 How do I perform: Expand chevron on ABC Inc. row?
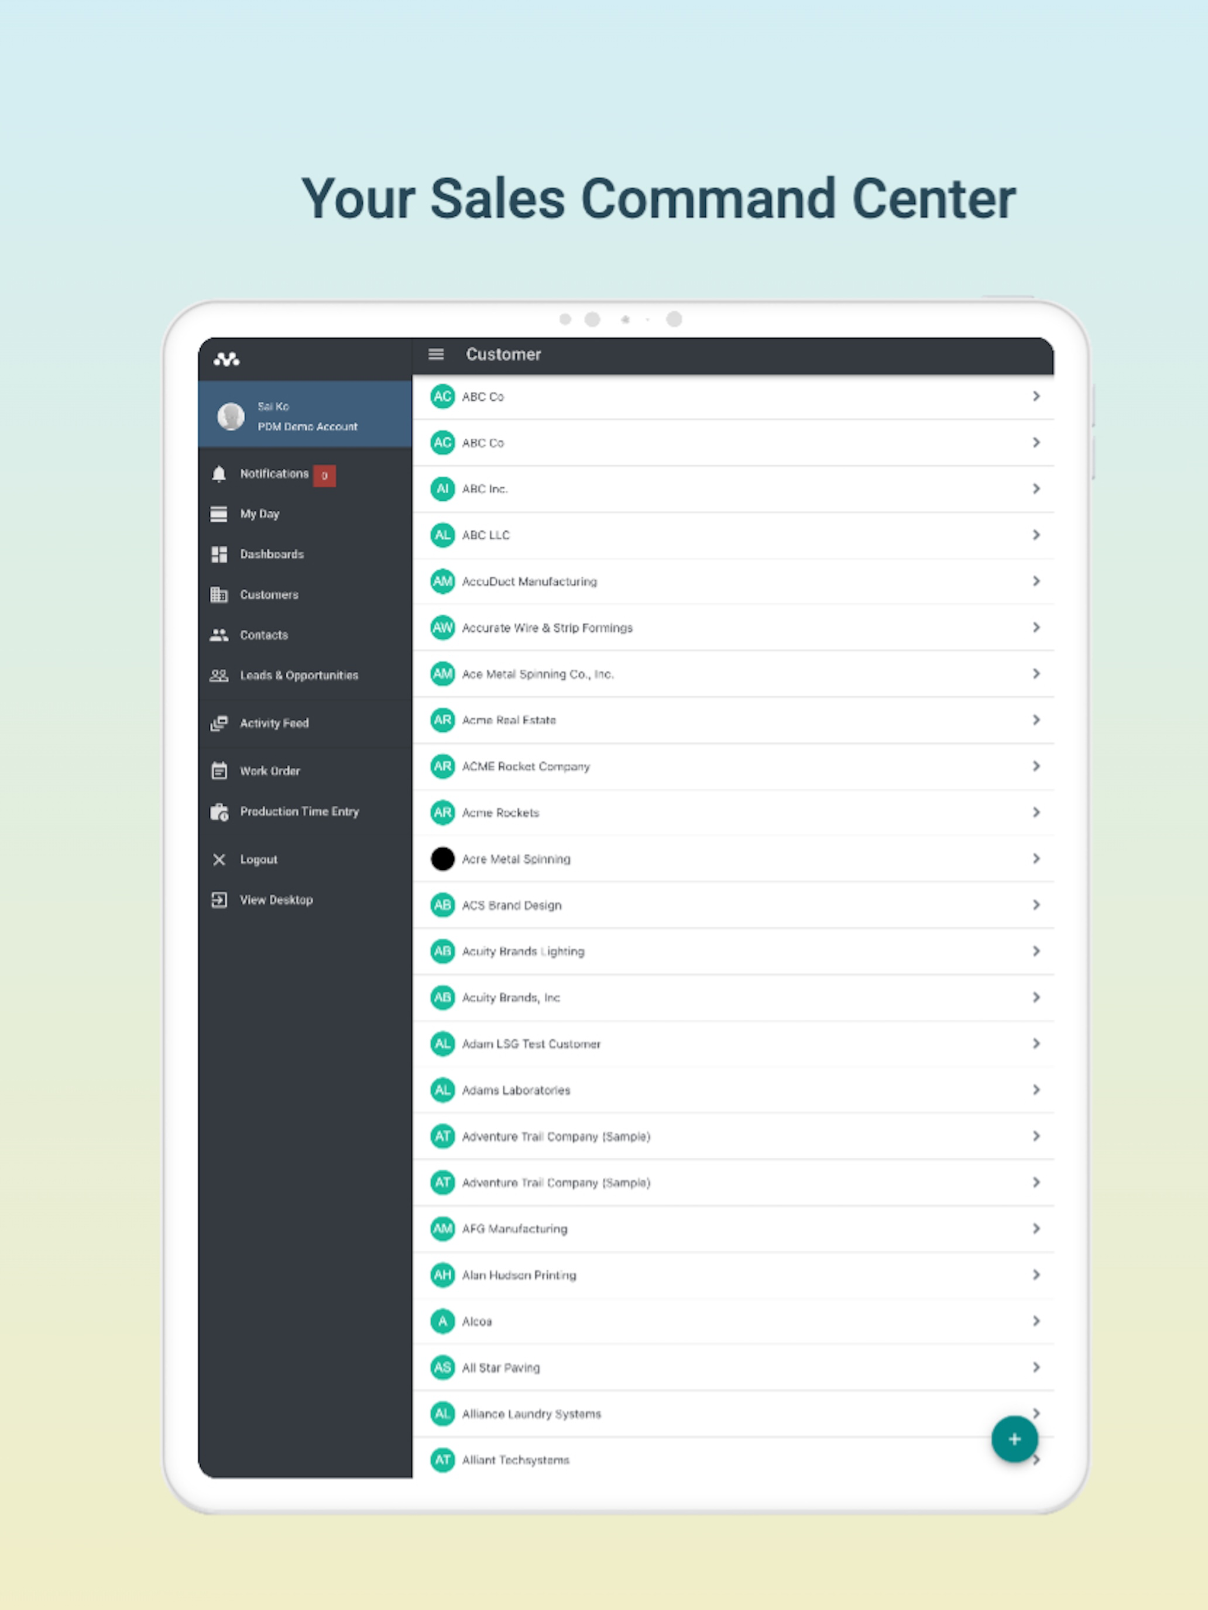tap(1035, 488)
